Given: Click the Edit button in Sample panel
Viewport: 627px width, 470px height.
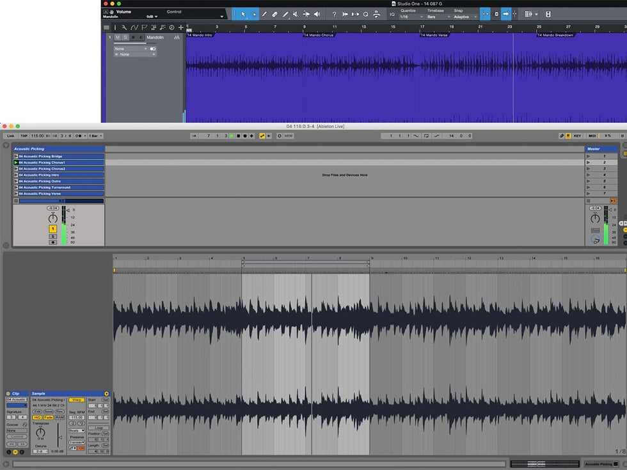Looking at the screenshot, I should pyautogui.click(x=37, y=411).
